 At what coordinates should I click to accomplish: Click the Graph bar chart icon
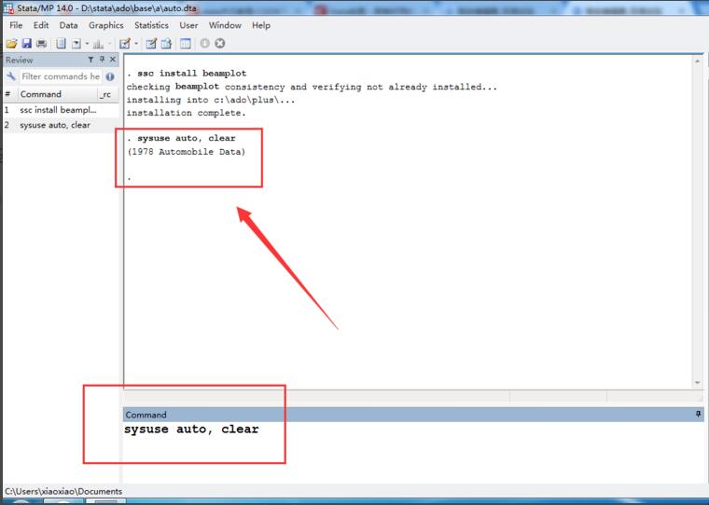pyautogui.click(x=98, y=44)
